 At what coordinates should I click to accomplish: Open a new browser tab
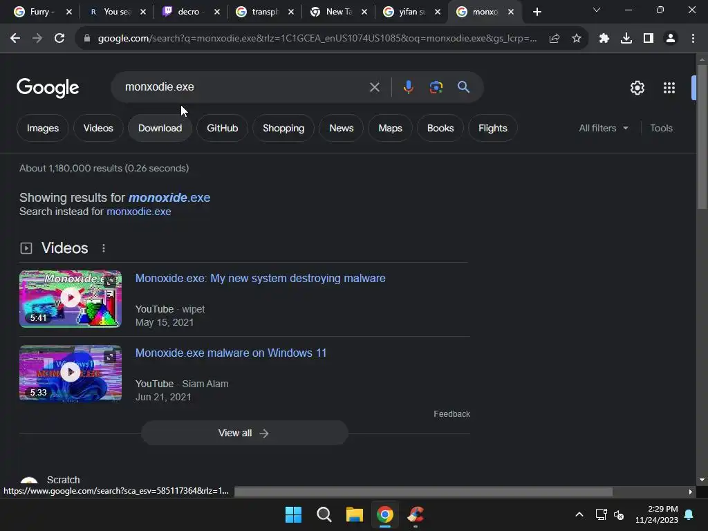click(537, 12)
